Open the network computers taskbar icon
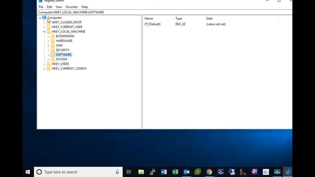This screenshot has height=177, width=315. pyautogui.click(x=152, y=172)
